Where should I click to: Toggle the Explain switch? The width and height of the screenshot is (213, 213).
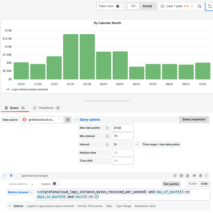point(56,184)
